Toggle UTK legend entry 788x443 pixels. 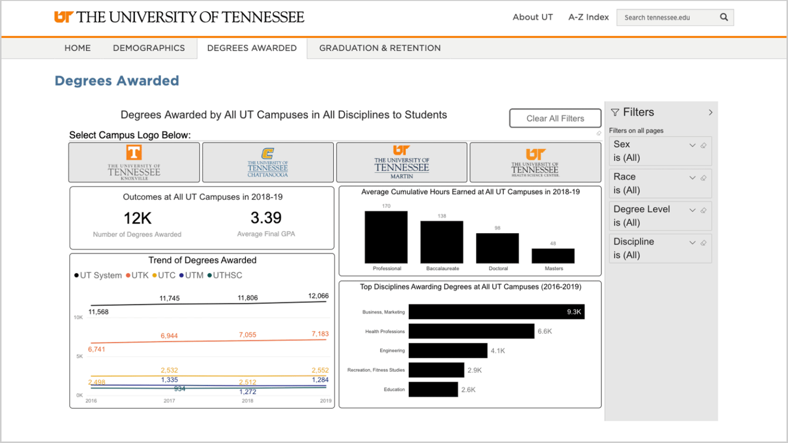[137, 275]
